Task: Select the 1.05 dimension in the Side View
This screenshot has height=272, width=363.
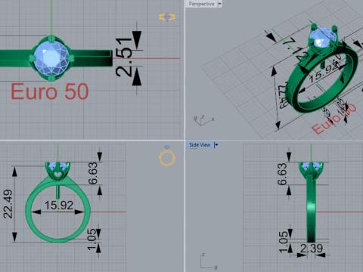Action: [284, 242]
